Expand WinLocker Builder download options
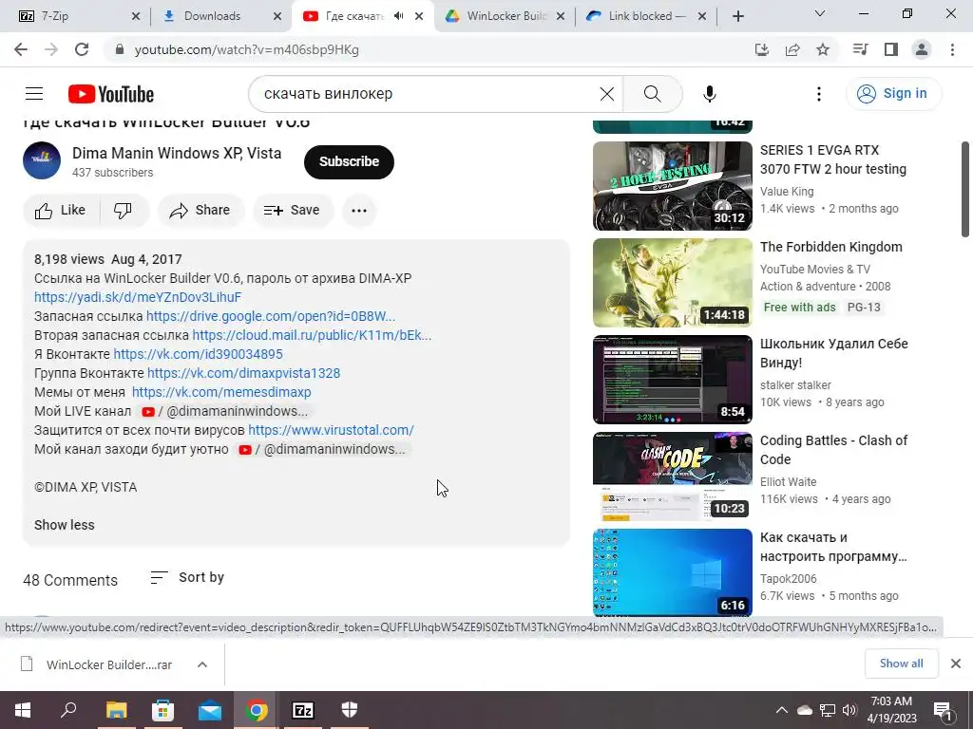The height and width of the screenshot is (729, 973). coord(202,664)
